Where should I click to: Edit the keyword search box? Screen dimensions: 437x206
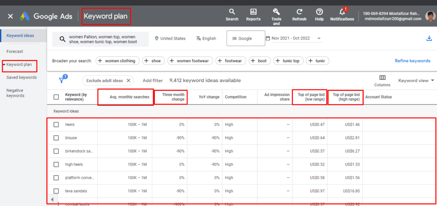pyautogui.click(x=100, y=39)
